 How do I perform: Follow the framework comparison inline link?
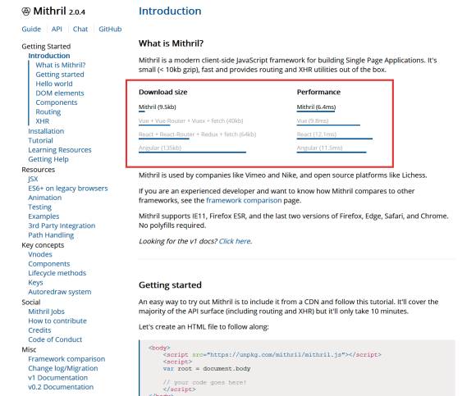pyautogui.click(x=244, y=200)
